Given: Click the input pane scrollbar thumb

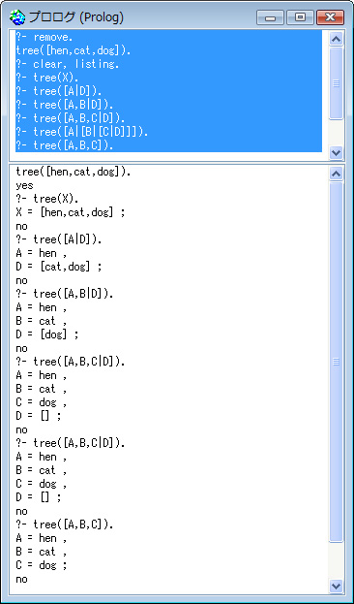Looking at the screenshot, I should (337, 83).
